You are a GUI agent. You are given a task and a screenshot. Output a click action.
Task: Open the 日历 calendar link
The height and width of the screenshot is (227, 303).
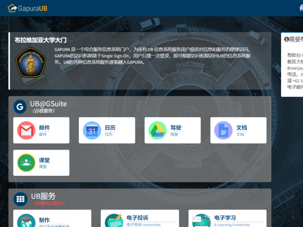[110, 127]
